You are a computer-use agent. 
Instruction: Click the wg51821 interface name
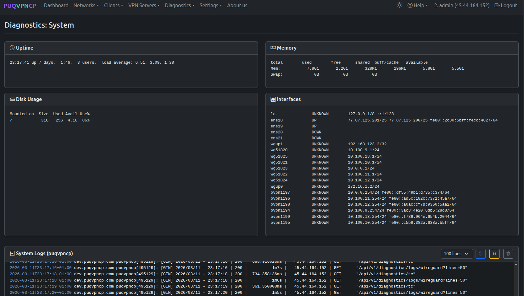coord(279,162)
